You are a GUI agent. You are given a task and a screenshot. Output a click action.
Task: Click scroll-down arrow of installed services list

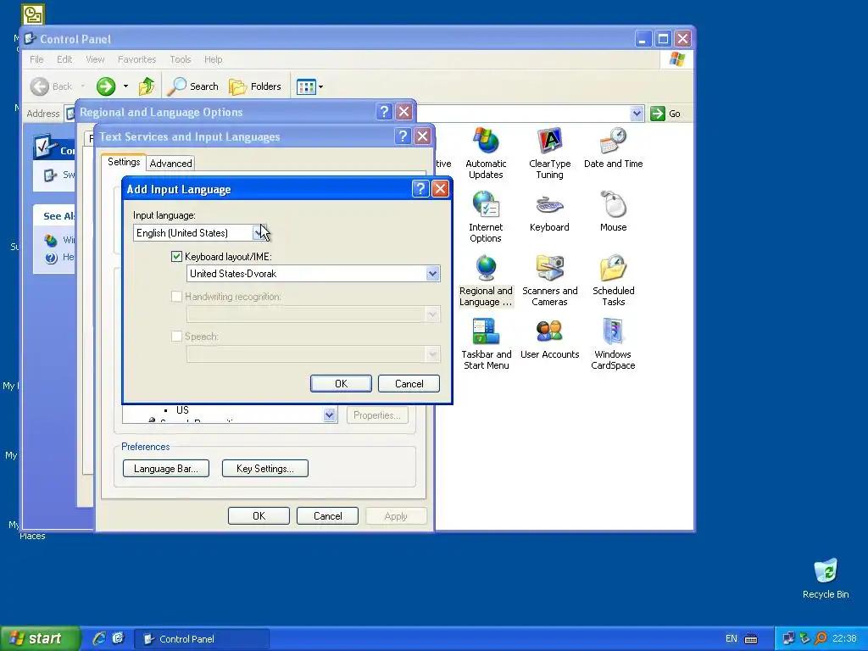click(330, 415)
